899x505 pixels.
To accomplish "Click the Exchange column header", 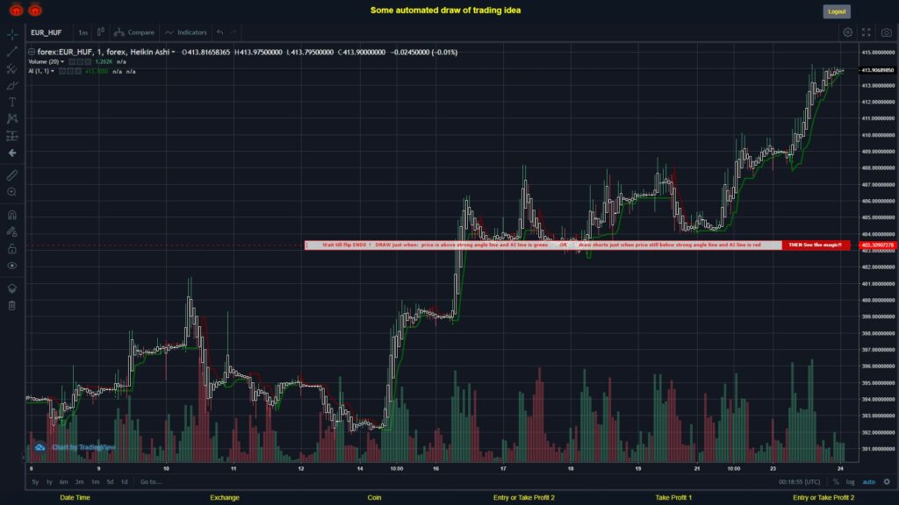I will click(224, 498).
